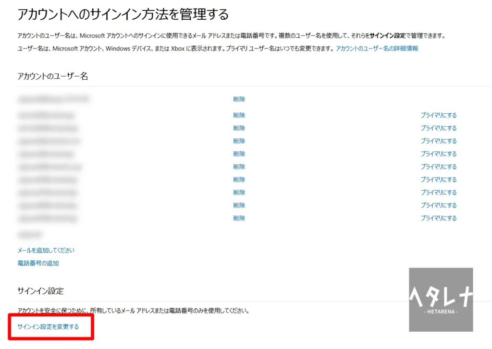Click 電話番号の追加 to add phone number
This screenshot has width=492, height=349.
click(38, 263)
